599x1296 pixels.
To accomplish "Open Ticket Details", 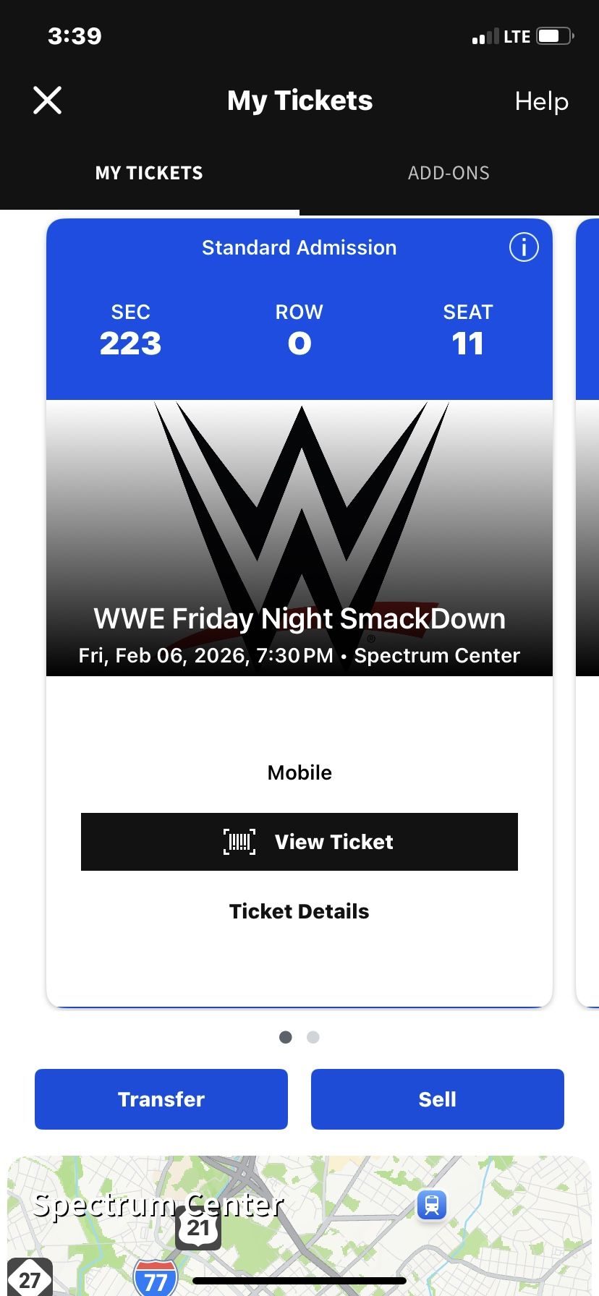I will click(299, 911).
